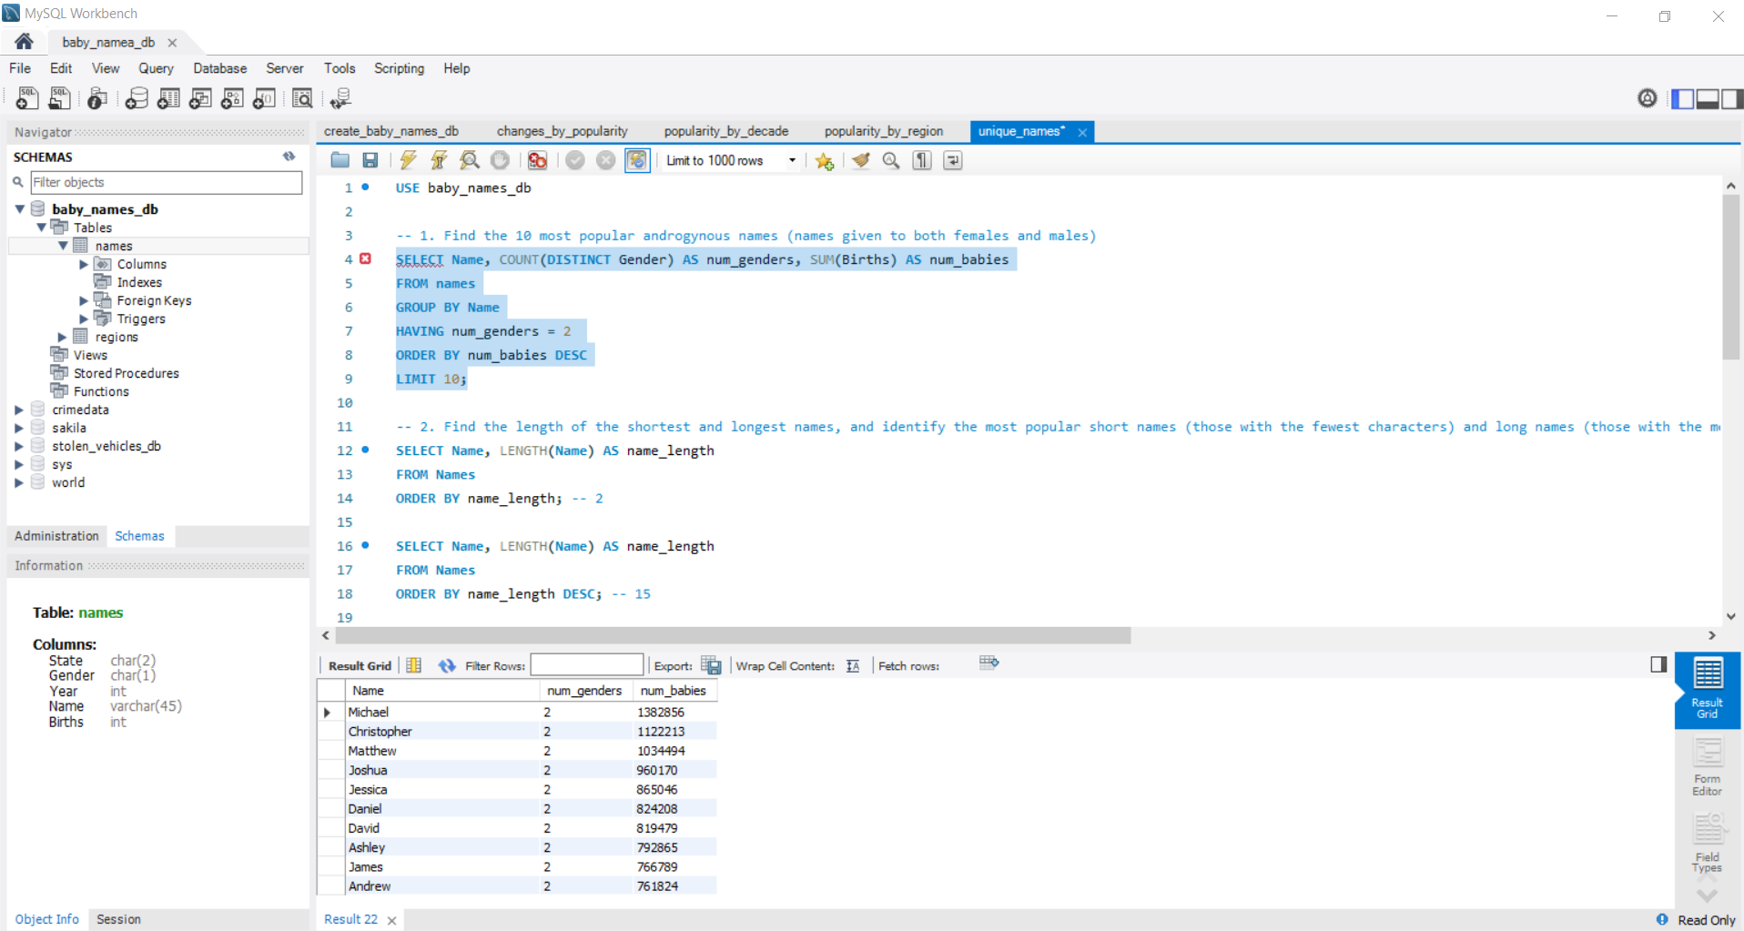The width and height of the screenshot is (1744, 931).
Task: Create a new schema using the toolbar icon
Action: [137, 98]
